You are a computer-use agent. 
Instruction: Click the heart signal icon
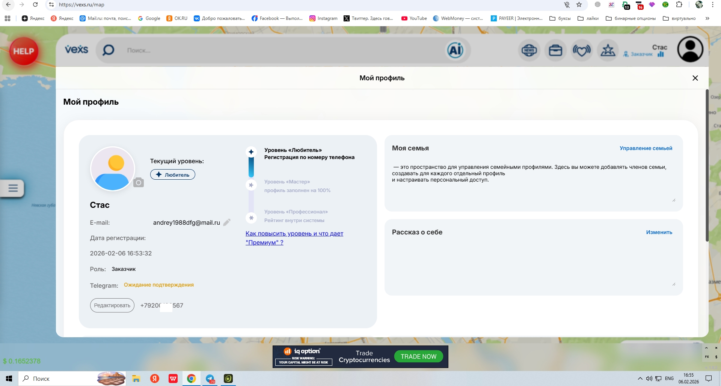[x=581, y=50]
